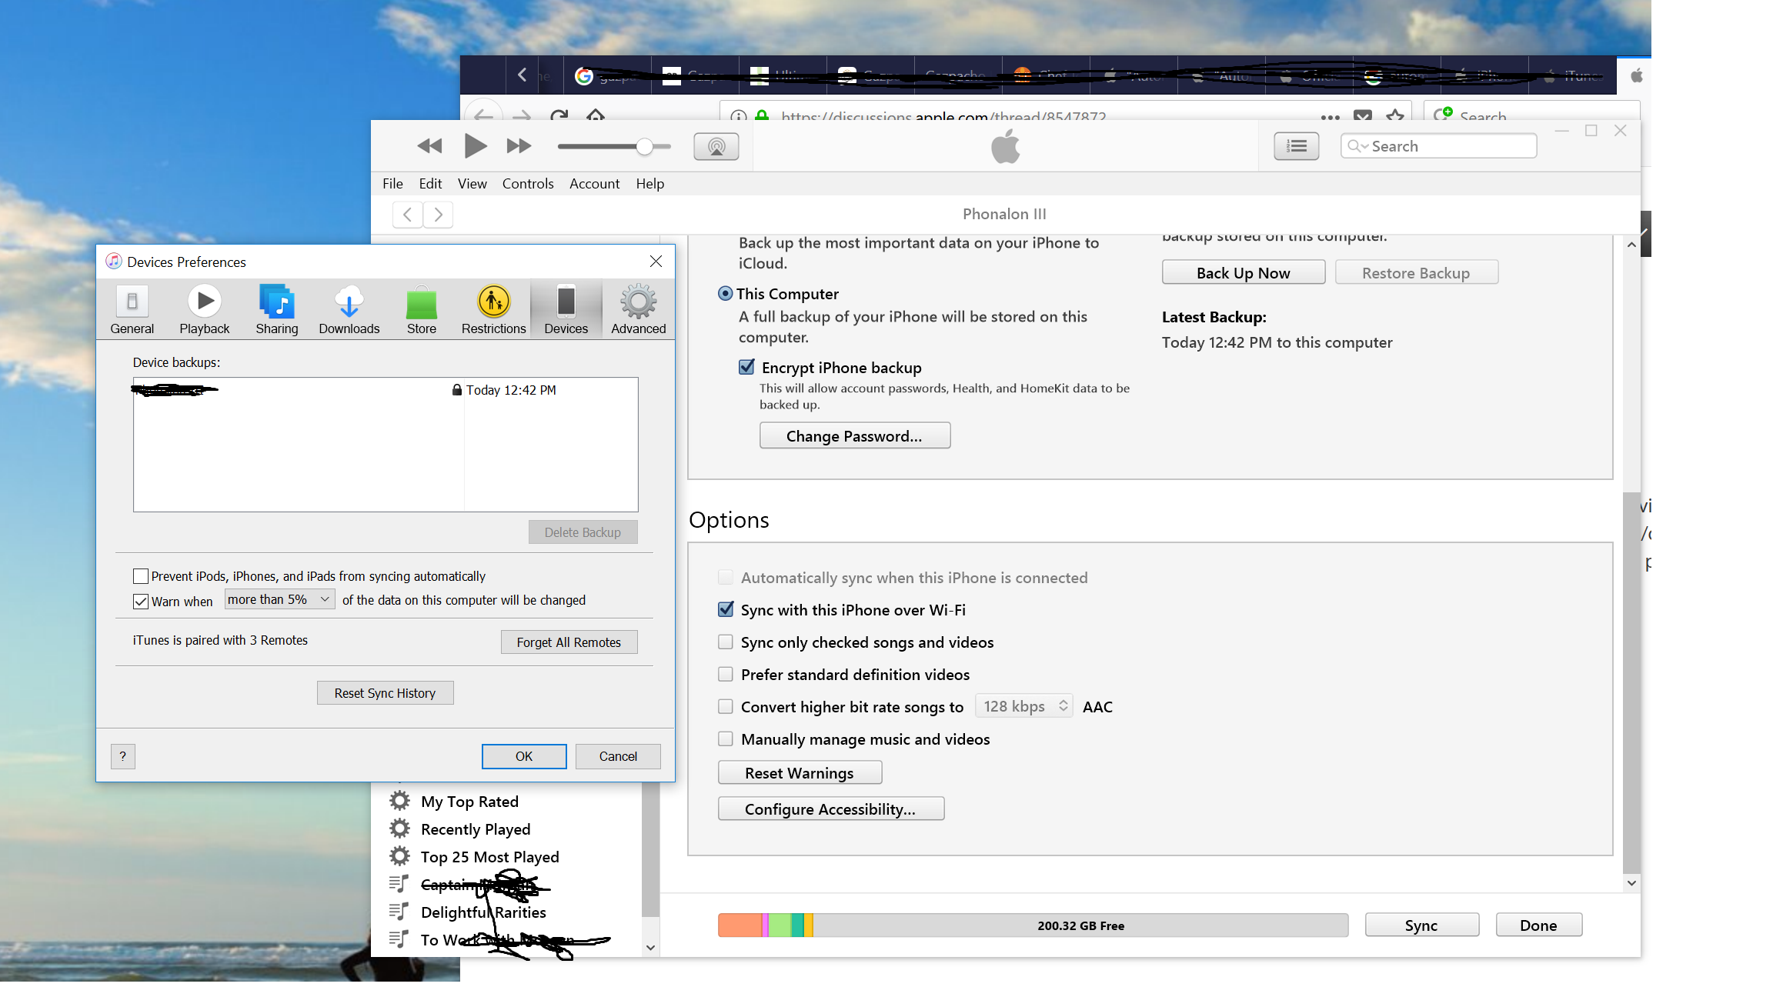
Task: Open the Advanced preferences pane
Action: click(x=637, y=308)
